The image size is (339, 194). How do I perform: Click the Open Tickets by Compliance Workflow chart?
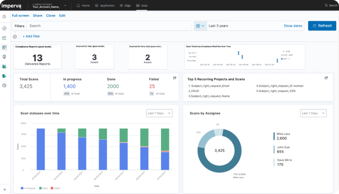click(x=245, y=57)
